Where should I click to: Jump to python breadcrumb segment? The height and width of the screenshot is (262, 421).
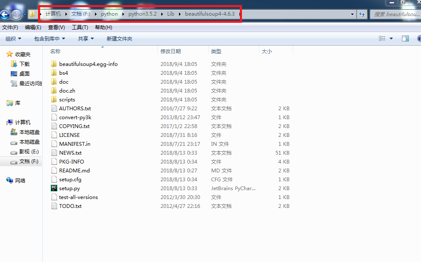109,14
